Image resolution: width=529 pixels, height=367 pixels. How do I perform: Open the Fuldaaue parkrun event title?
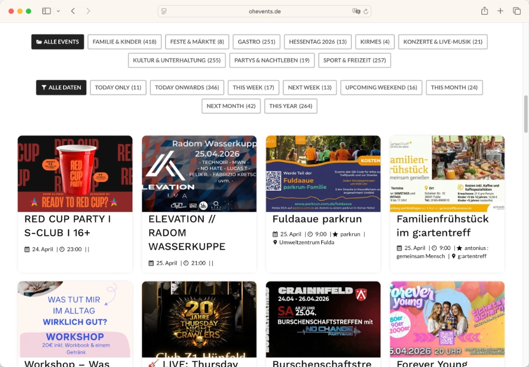coord(309,219)
